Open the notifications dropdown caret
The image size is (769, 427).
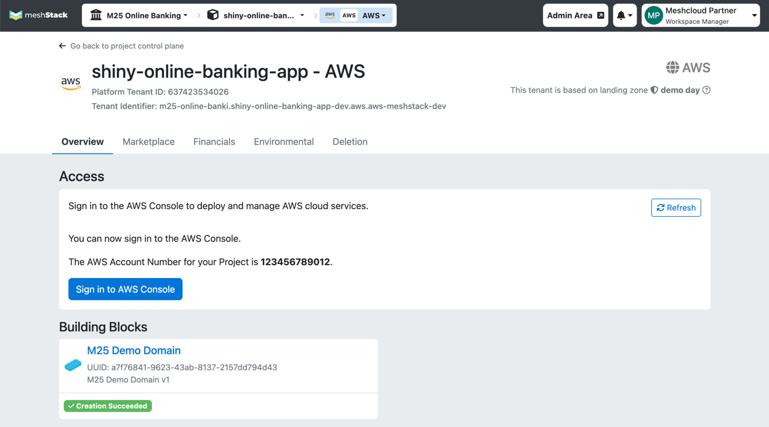point(630,16)
